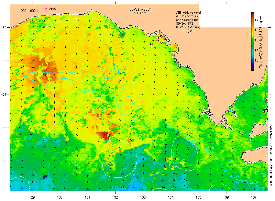Screen dimensions: 275x201
Task: Click latitude axis label '-33'
Action: [4, 61]
